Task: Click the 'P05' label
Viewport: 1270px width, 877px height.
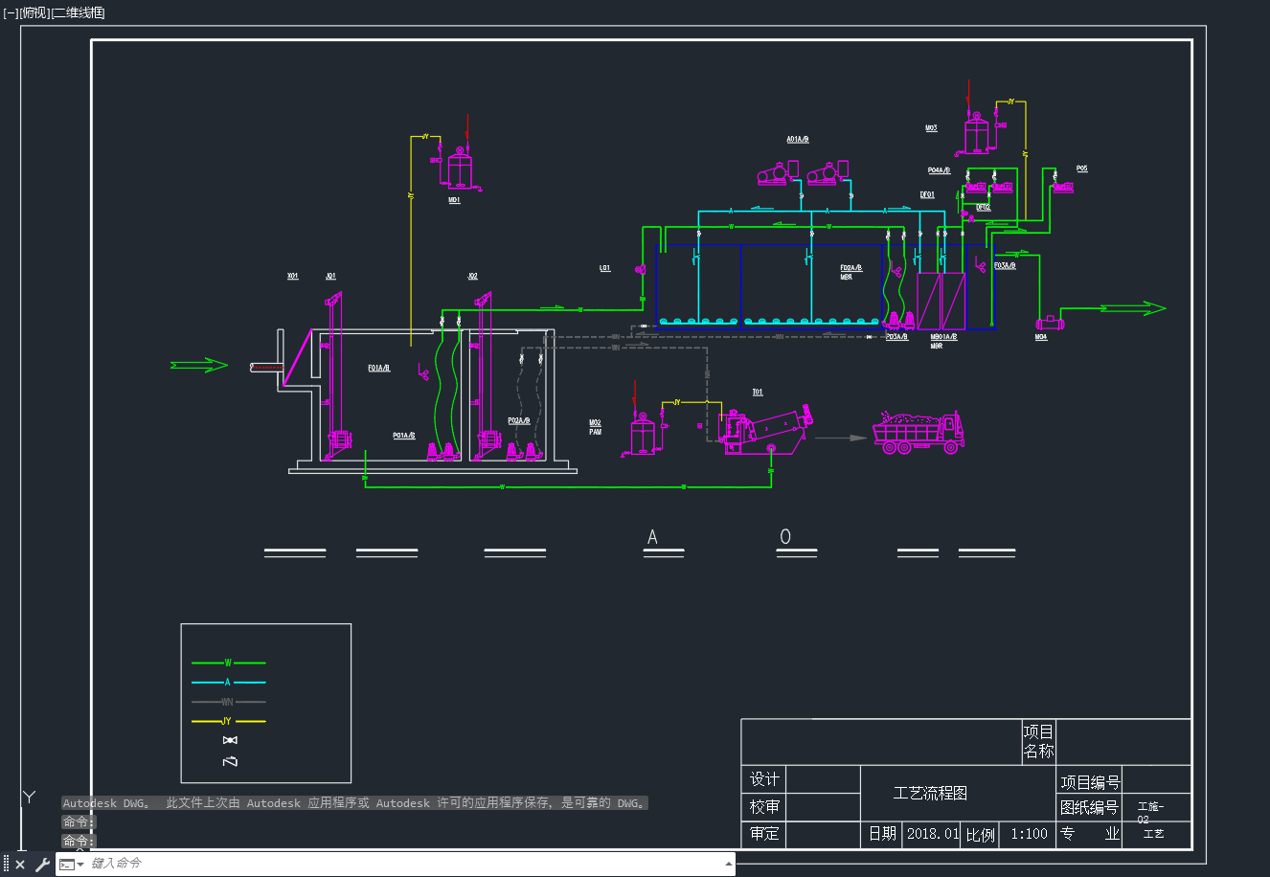Action: [1081, 169]
